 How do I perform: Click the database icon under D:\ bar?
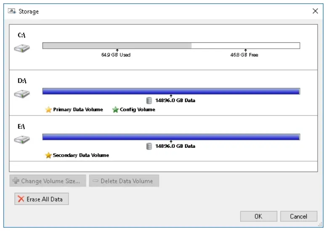[149, 100]
